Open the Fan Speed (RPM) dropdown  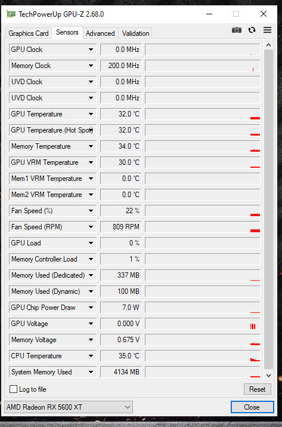91,227
